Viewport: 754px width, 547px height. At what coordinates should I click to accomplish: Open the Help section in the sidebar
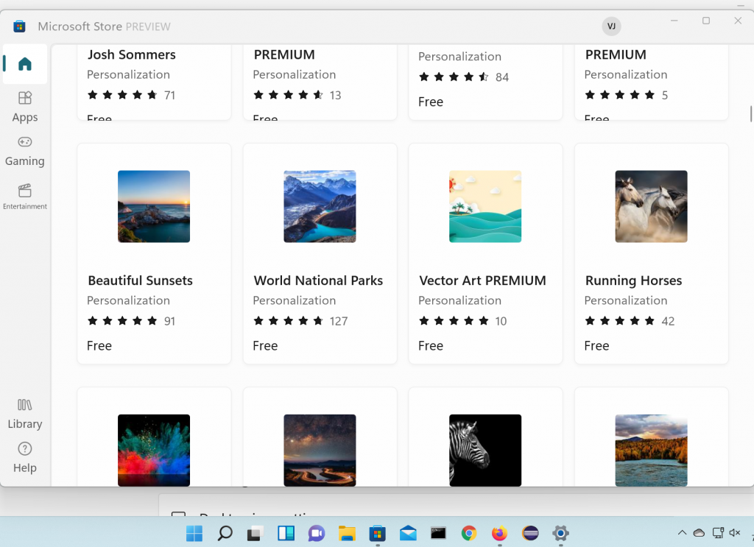[24, 457]
